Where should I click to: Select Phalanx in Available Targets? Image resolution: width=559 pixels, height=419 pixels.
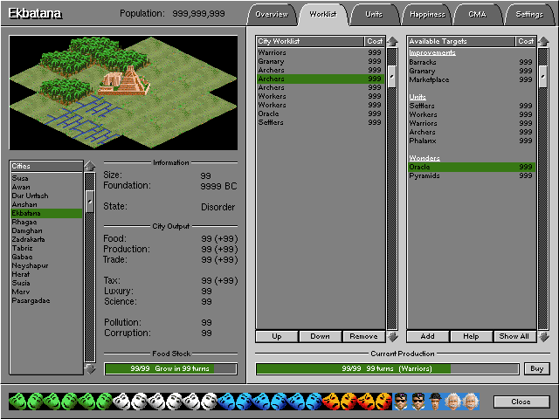472,141
